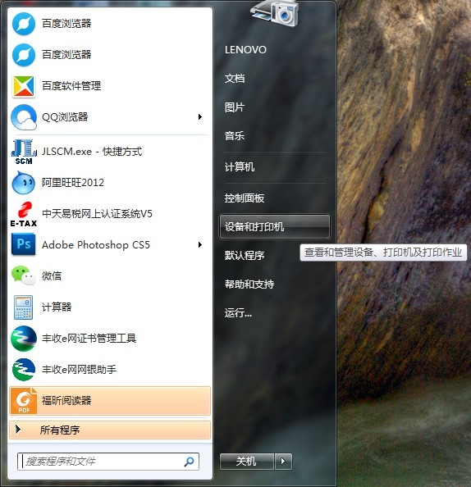Open the shutdown options arrow beside 关机
The width and height of the screenshot is (471, 487).
pos(283,462)
